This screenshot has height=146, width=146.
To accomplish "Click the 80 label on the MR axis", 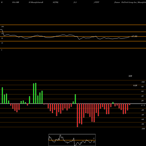I will [x=142, y=87].
